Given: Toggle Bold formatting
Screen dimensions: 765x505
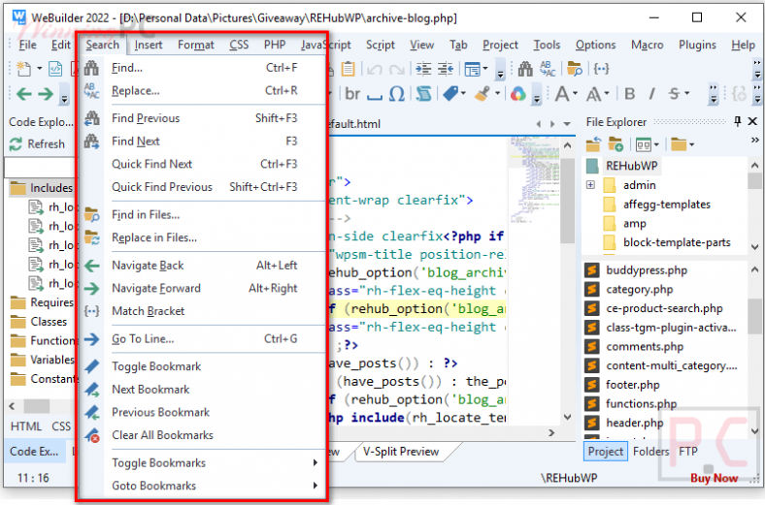Looking at the screenshot, I should [630, 93].
